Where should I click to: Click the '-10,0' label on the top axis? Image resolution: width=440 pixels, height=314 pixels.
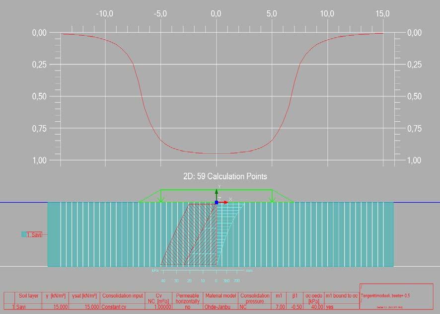pos(104,14)
